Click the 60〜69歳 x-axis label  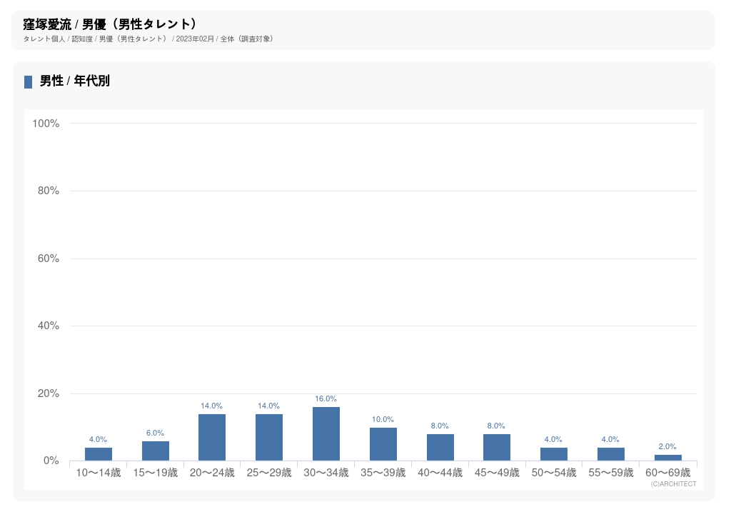[x=667, y=473]
